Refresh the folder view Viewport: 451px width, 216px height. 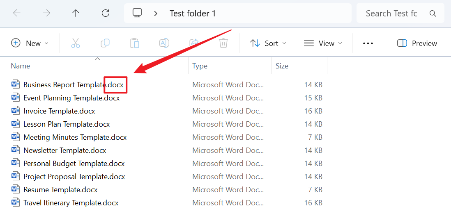106,13
